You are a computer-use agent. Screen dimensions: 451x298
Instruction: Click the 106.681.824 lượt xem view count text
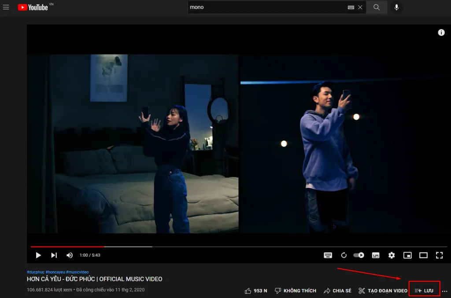(49, 290)
